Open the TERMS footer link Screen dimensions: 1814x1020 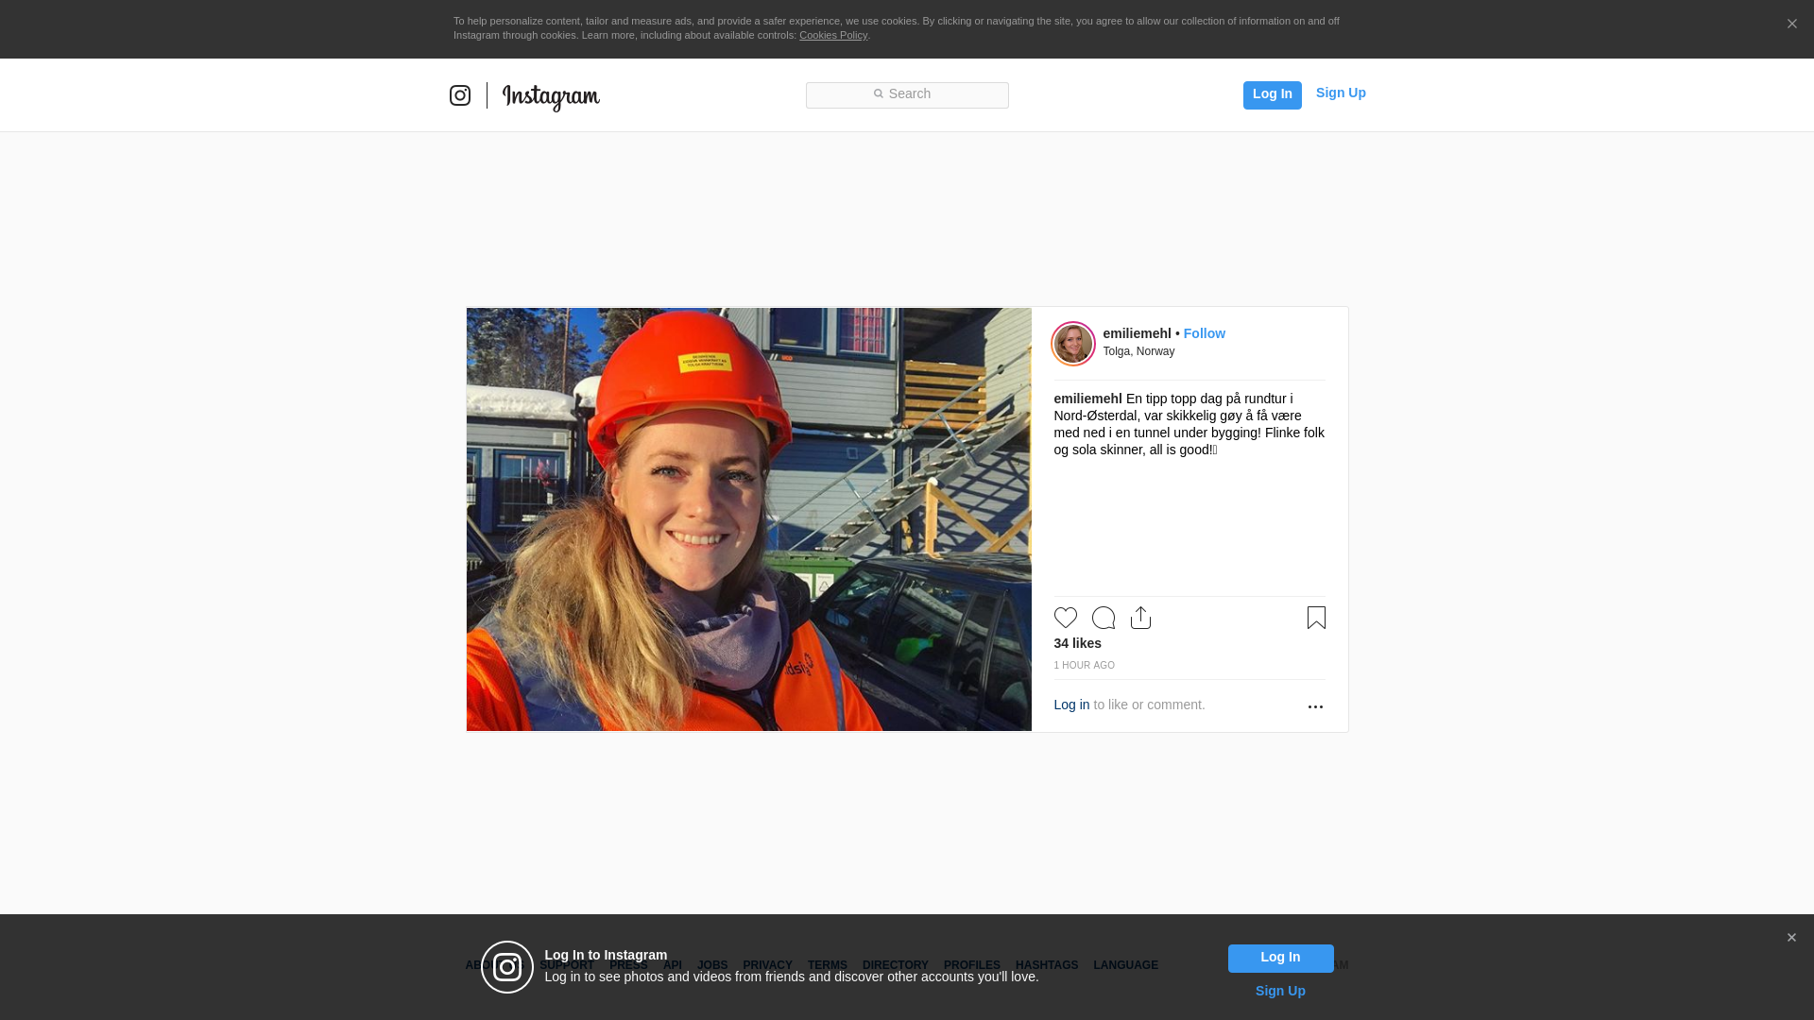[x=827, y=965]
